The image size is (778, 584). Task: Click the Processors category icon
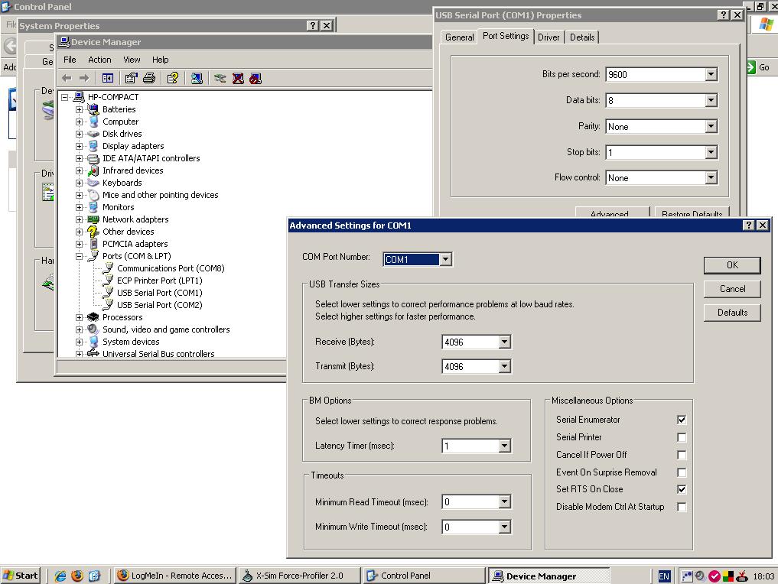pos(93,317)
